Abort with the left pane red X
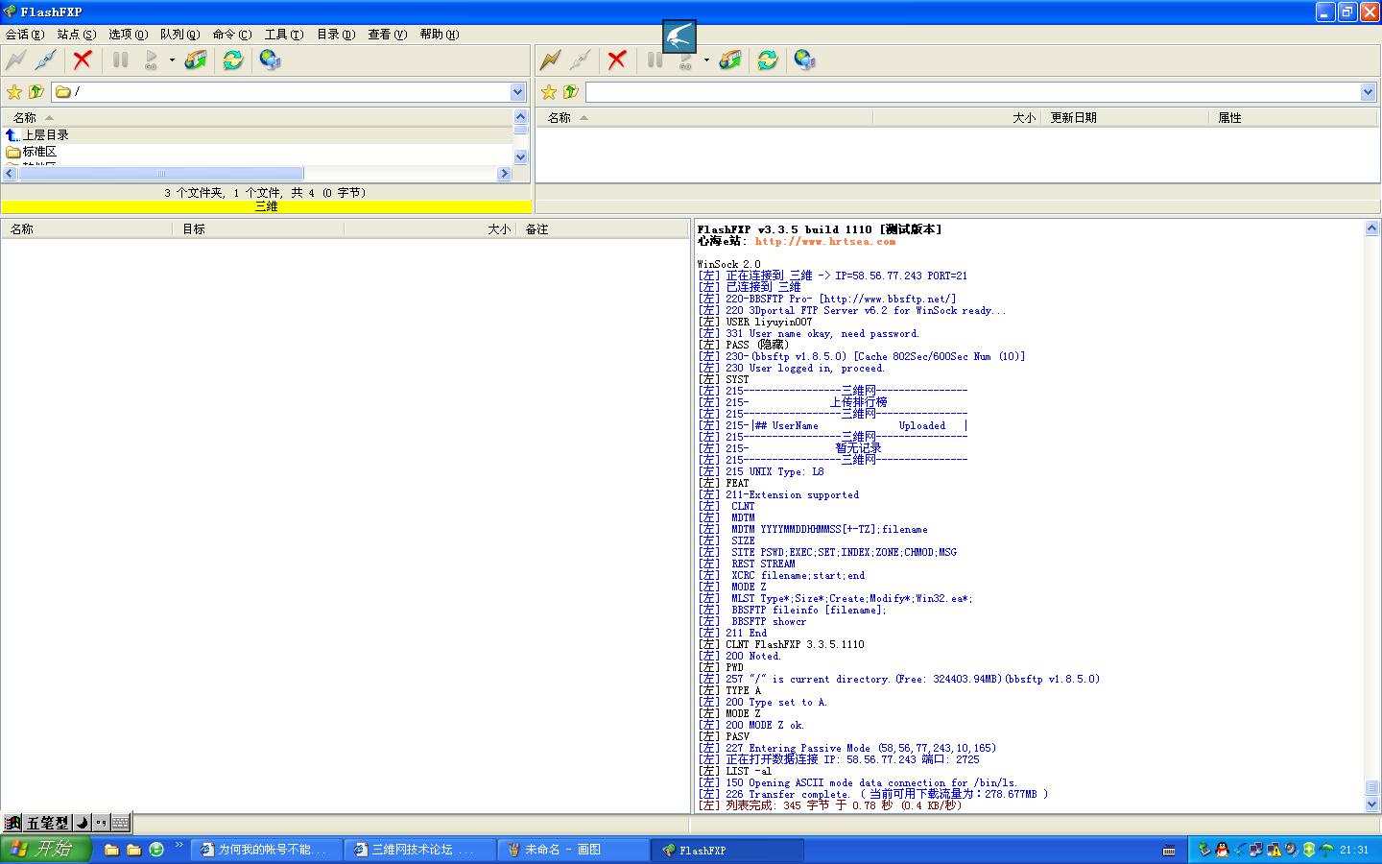Viewport: 1382px width, 864px height. (x=83, y=60)
